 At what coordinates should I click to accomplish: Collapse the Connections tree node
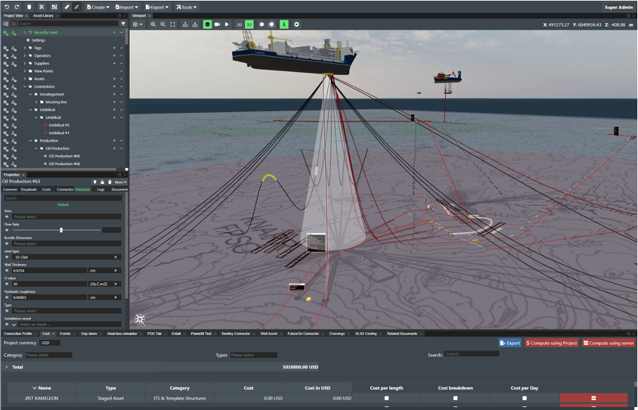[25, 86]
